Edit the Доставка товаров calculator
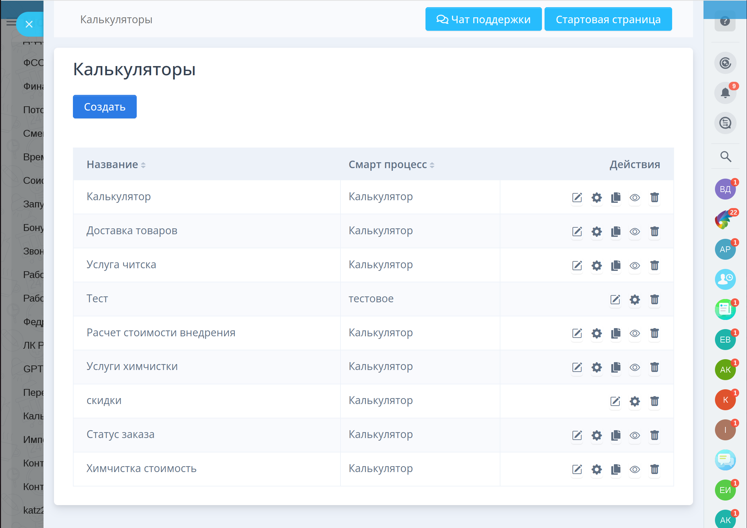The width and height of the screenshot is (747, 528). click(577, 232)
